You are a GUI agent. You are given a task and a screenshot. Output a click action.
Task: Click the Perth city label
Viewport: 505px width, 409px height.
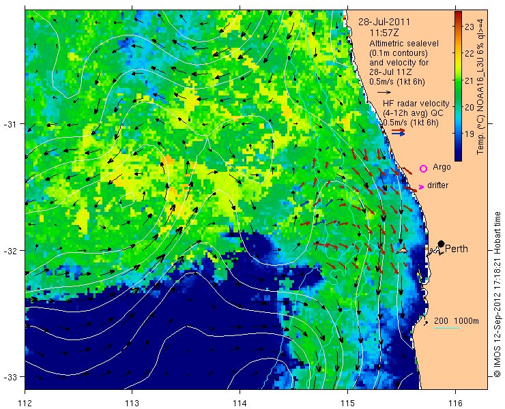457,249
